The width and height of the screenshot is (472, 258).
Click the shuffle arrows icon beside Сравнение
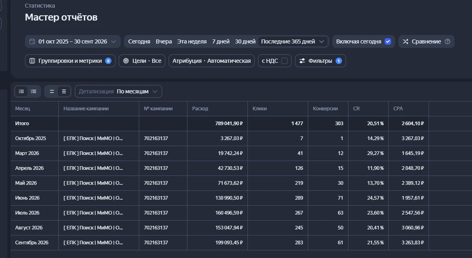pyautogui.click(x=406, y=41)
